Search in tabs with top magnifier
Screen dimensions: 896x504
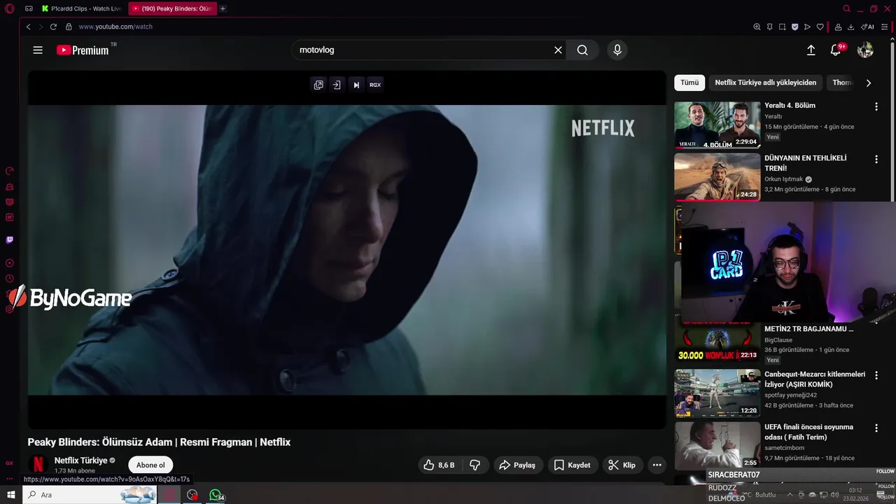click(x=846, y=8)
